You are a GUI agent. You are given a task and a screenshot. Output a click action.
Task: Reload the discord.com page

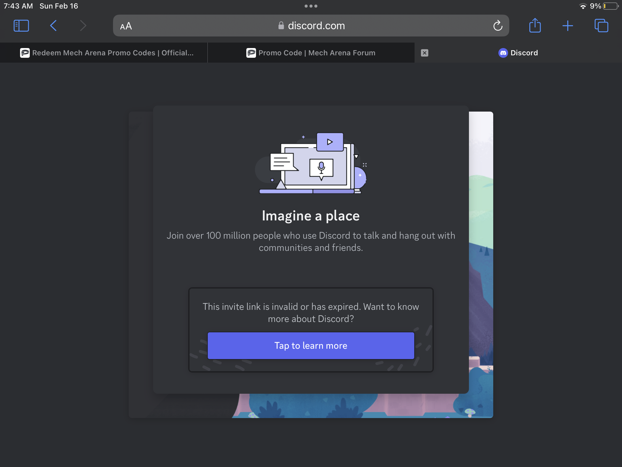tap(497, 26)
